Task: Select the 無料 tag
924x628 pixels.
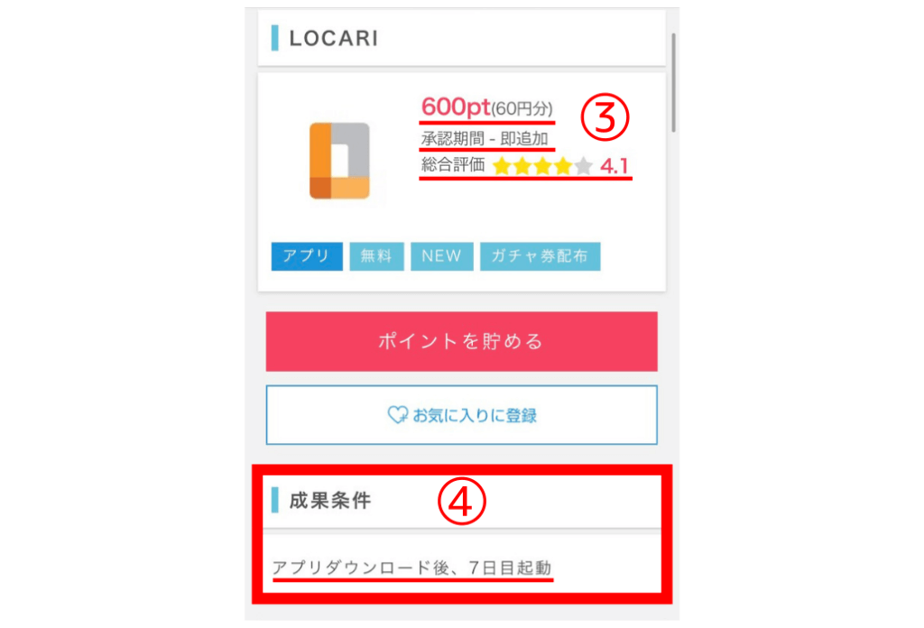Action: (x=376, y=256)
